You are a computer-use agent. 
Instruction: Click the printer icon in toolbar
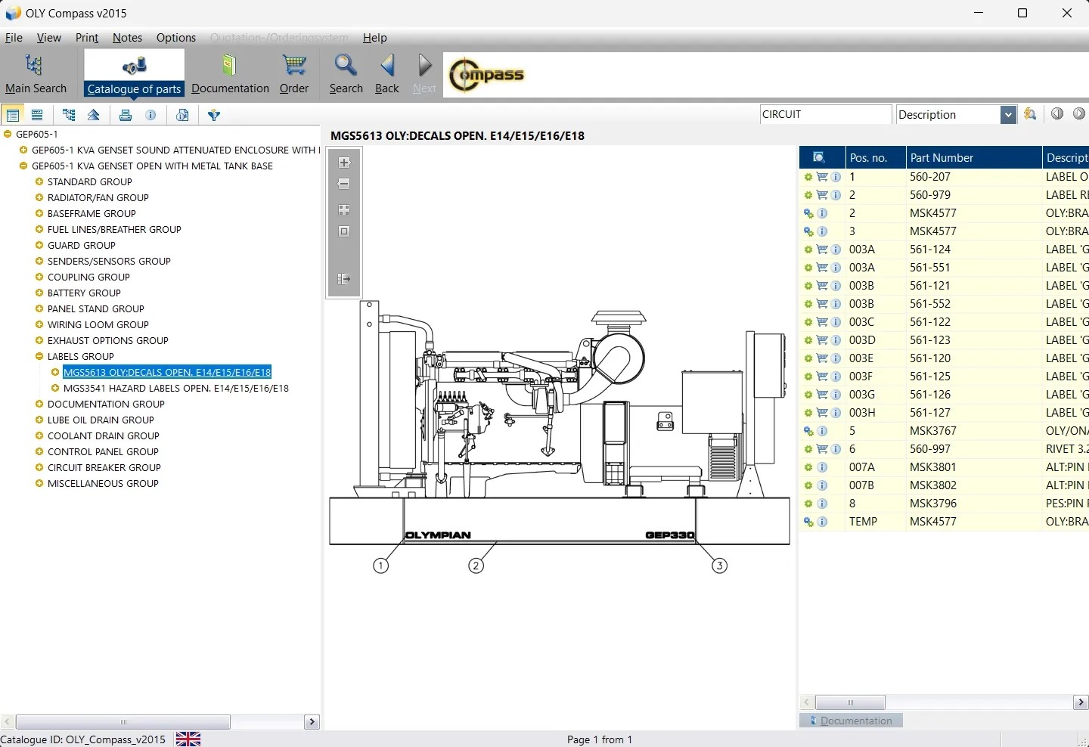pyautogui.click(x=126, y=115)
